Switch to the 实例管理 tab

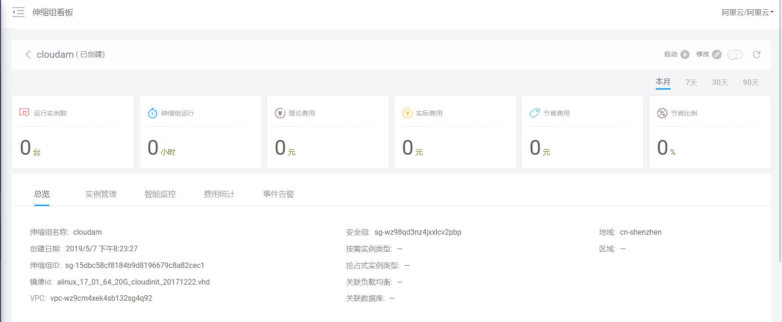click(x=101, y=194)
